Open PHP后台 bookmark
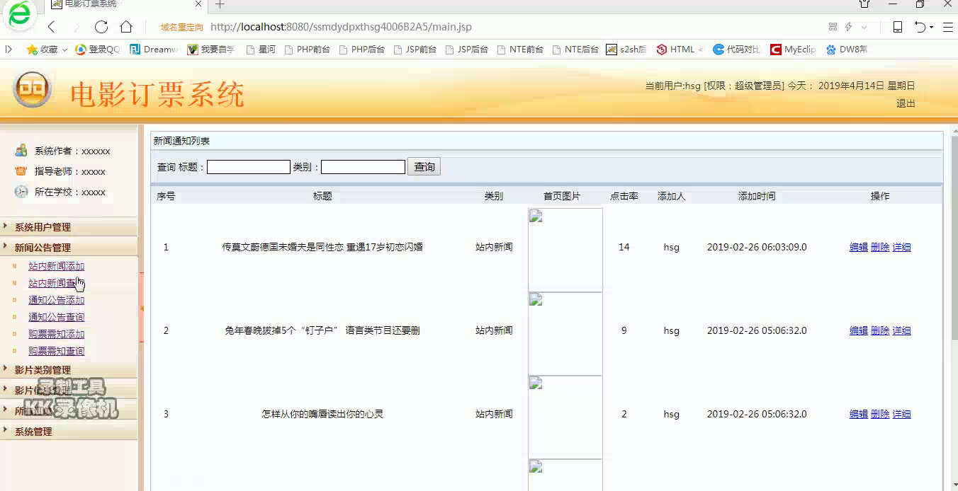This screenshot has height=491, width=958. tap(361, 50)
